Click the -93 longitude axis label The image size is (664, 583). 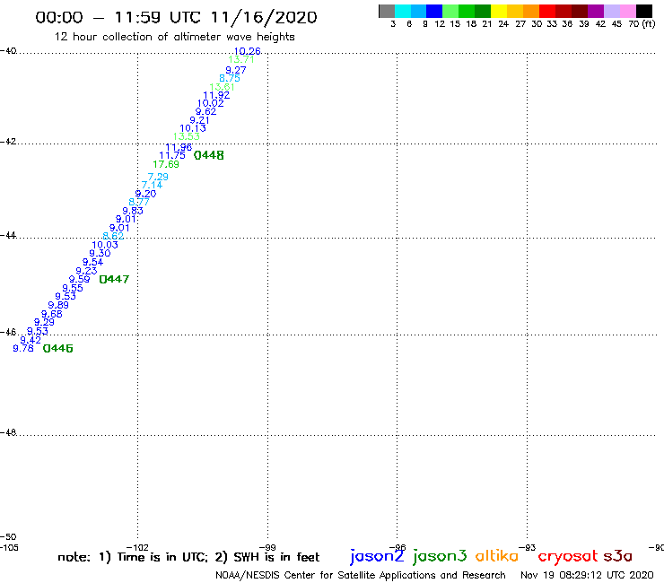[x=528, y=547]
